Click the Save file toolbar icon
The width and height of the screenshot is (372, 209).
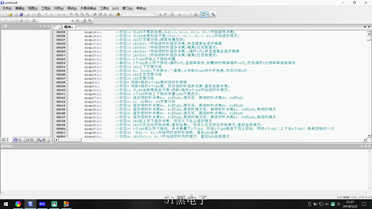[16, 15]
